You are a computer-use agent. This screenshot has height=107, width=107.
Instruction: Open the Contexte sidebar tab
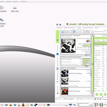58,37
